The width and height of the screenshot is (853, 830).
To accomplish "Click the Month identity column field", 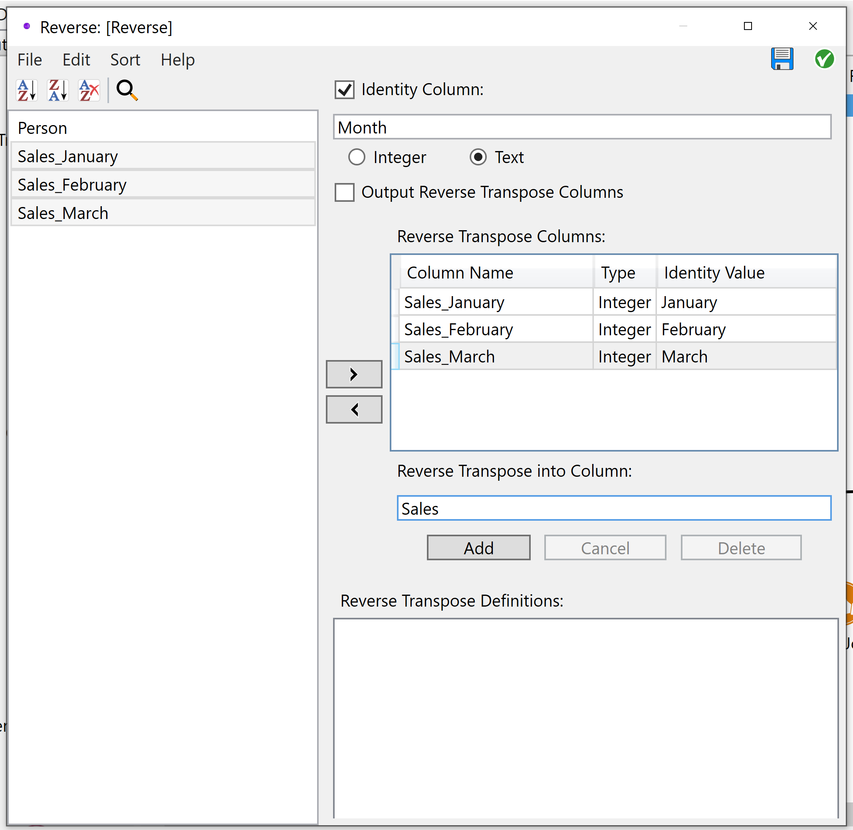I will (x=581, y=127).
